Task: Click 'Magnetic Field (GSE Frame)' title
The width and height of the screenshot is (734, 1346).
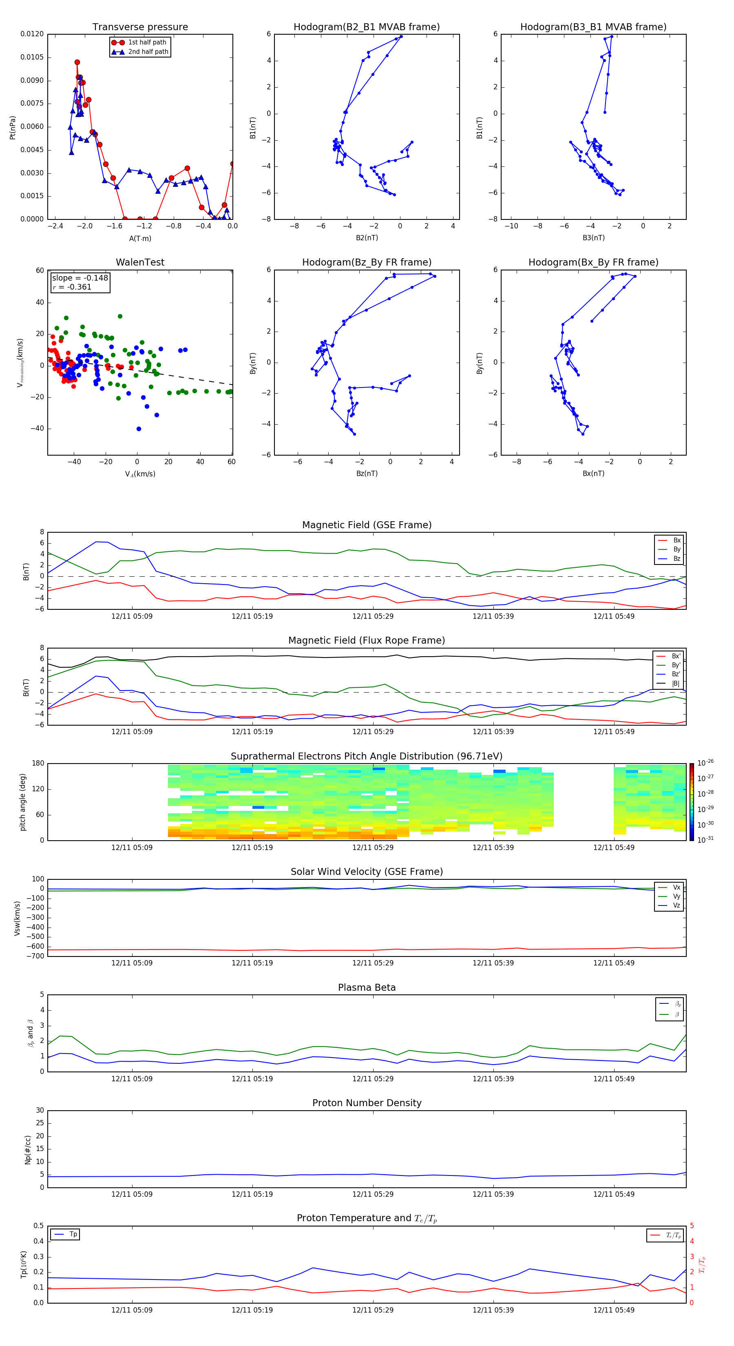Action: [367, 525]
